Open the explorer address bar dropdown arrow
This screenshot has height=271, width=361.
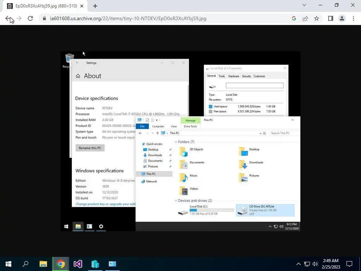pos(261,133)
